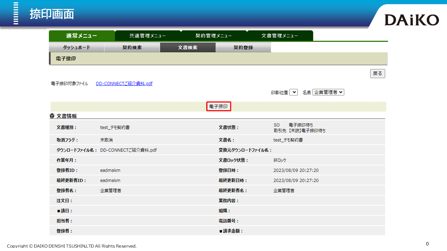Select the 文書検索 submenu
The width and height of the screenshot is (447, 251).
click(x=188, y=47)
